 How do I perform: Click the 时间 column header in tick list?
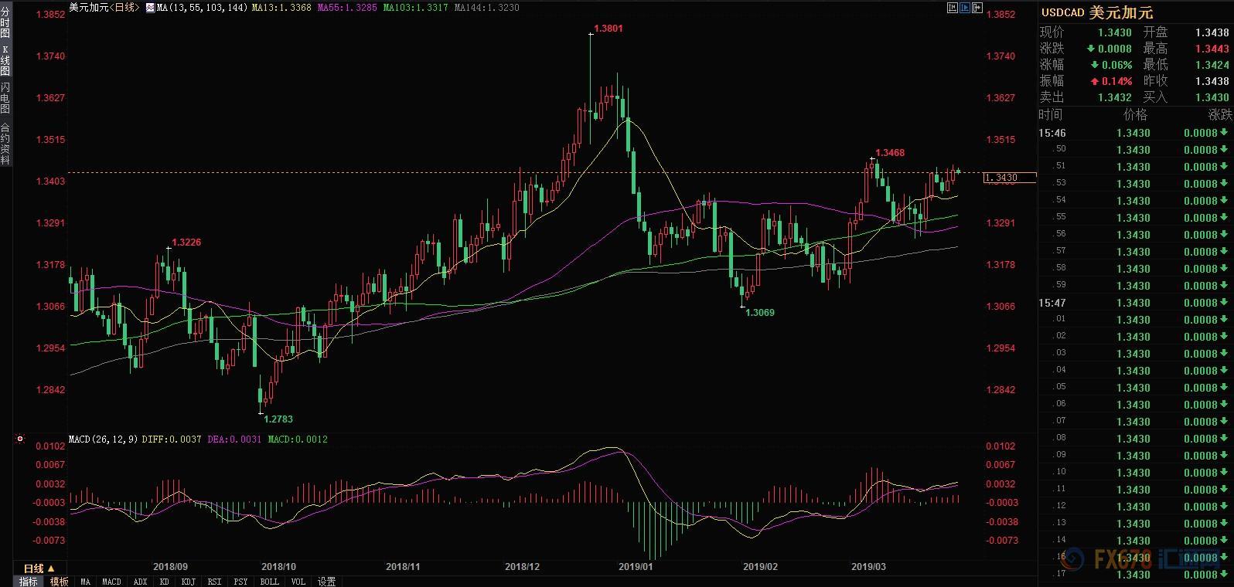[1051, 114]
